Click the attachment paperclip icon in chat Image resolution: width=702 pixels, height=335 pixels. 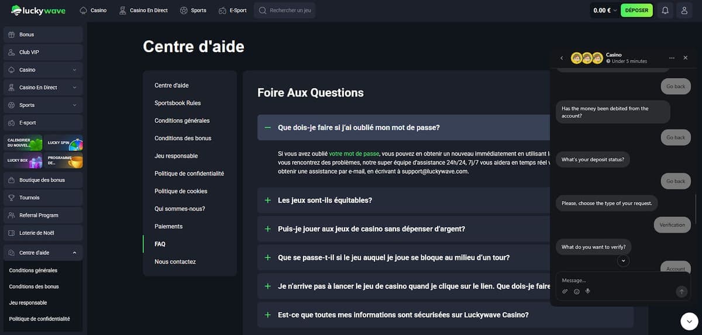coord(565,291)
